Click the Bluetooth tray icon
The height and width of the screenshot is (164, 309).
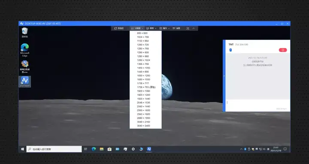(x=245, y=149)
